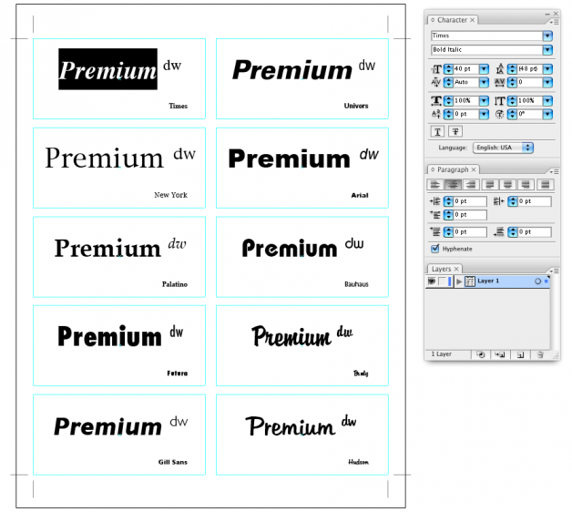
Task: Click the leading icon in Character panel
Action: pos(500,68)
